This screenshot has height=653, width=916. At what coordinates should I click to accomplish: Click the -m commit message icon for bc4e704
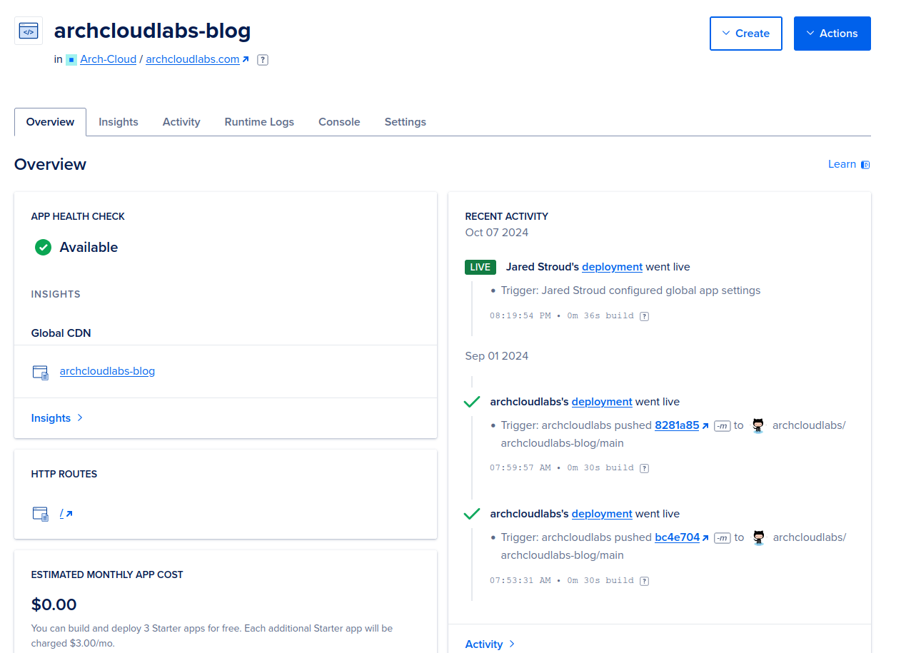pos(723,538)
